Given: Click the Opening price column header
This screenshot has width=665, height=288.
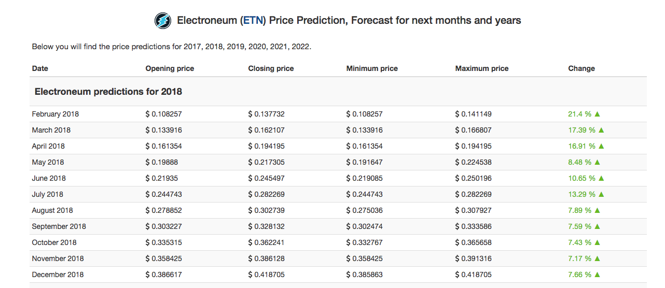Looking at the screenshot, I should tap(170, 68).
